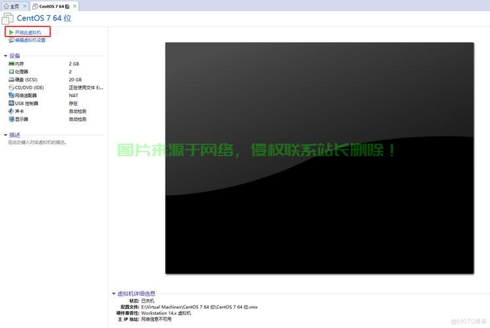Select the network adapter (网络适配器) icon
Viewport: 490px width, 328px height.
(11, 95)
